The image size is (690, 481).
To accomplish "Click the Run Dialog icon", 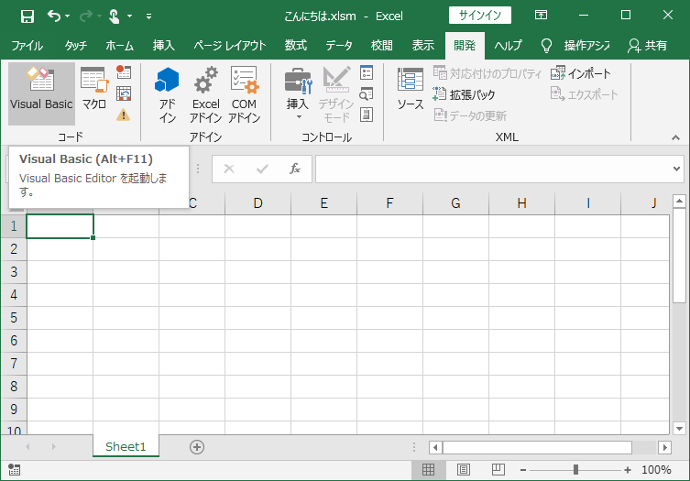I will pyautogui.click(x=367, y=115).
